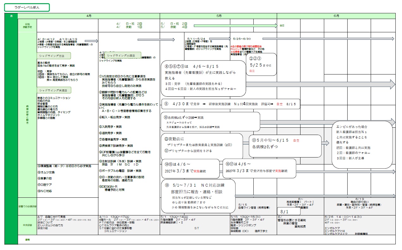Click the ⑰口腔ケア item
The image size is (402, 250).
click(45, 185)
